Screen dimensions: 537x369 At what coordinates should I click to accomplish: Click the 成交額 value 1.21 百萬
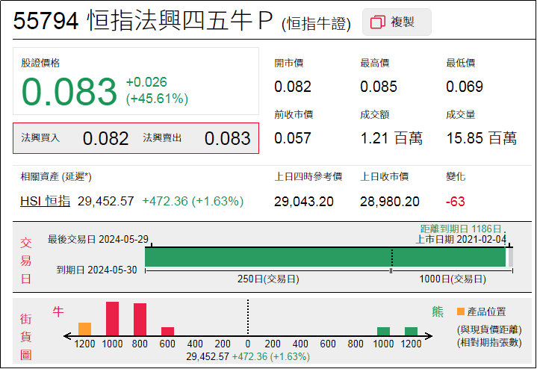pyautogui.click(x=391, y=138)
